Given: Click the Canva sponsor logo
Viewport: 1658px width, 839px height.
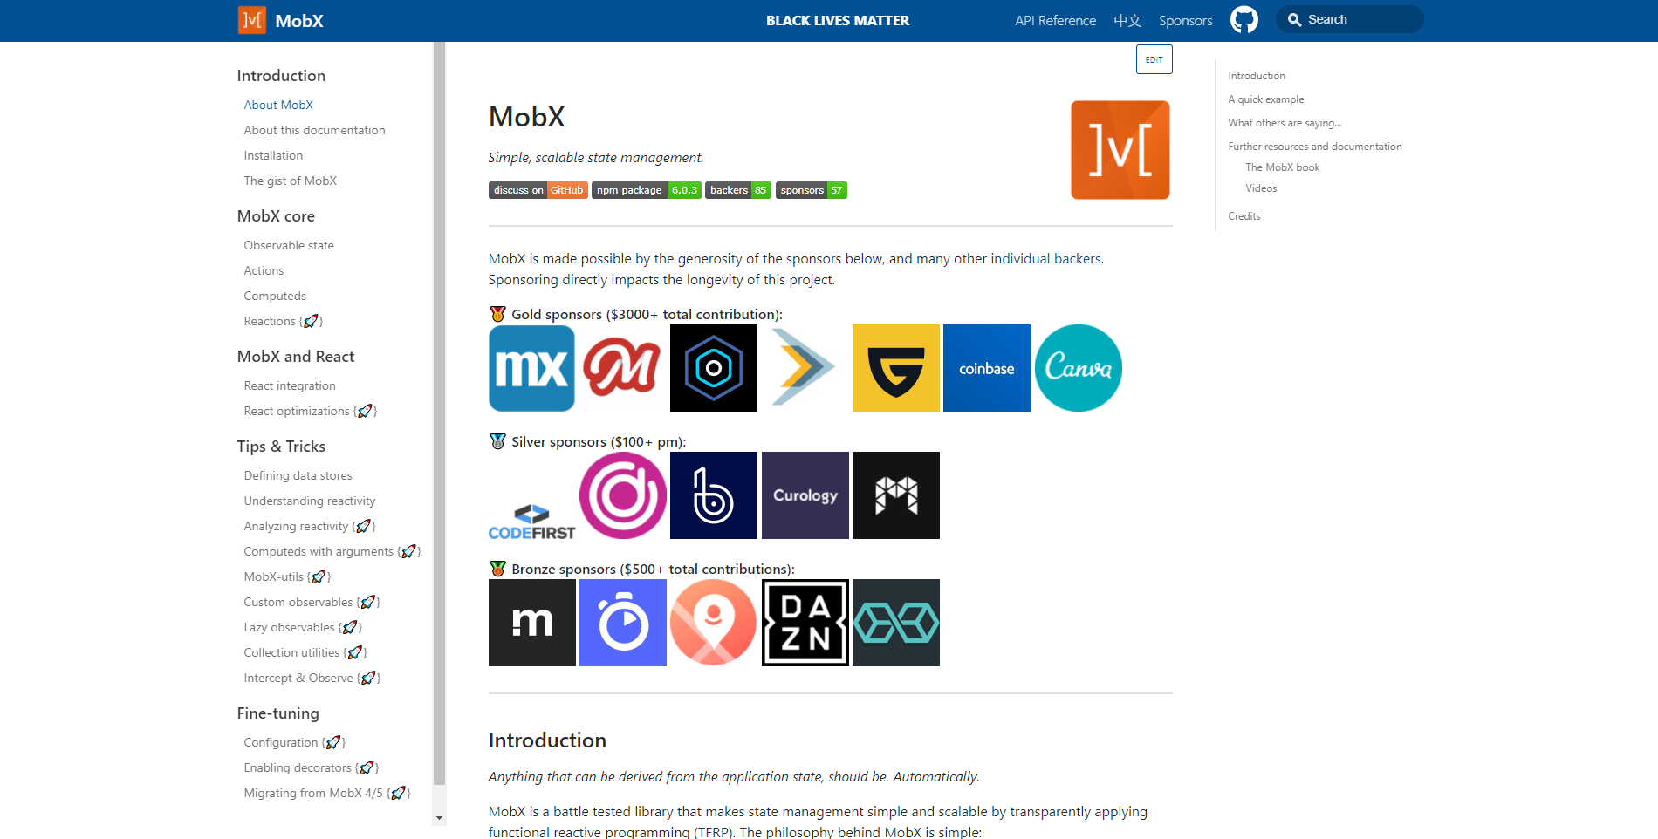Looking at the screenshot, I should coord(1078,368).
